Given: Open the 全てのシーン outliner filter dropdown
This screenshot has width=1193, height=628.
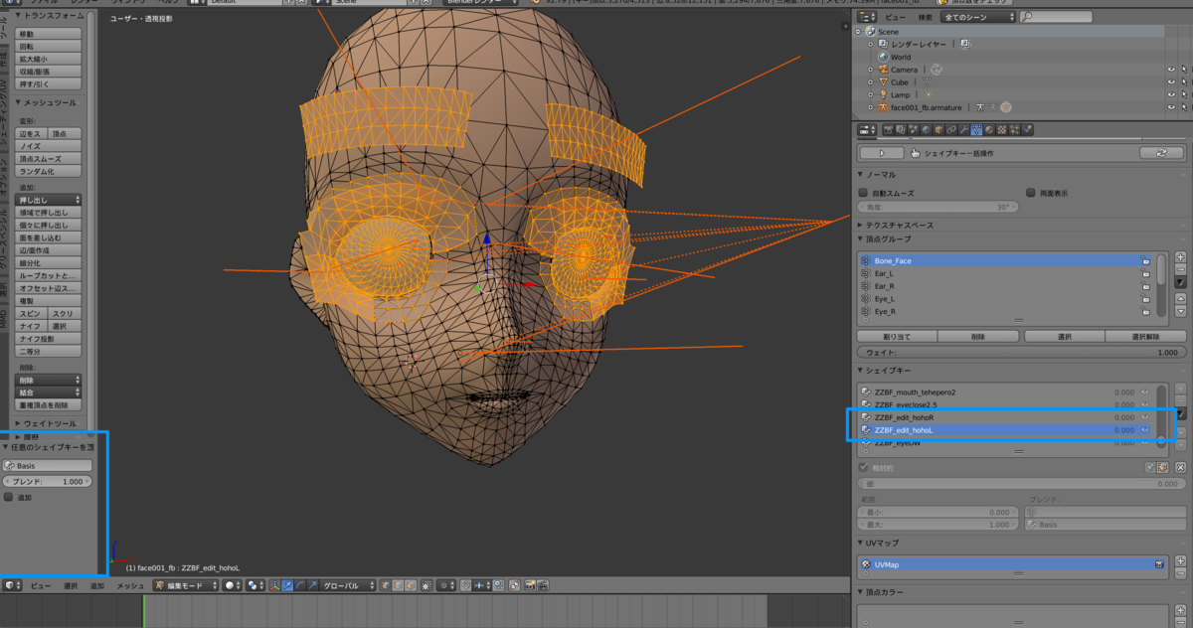Looking at the screenshot, I should 977,17.
